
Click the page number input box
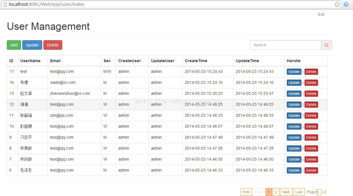319,192
